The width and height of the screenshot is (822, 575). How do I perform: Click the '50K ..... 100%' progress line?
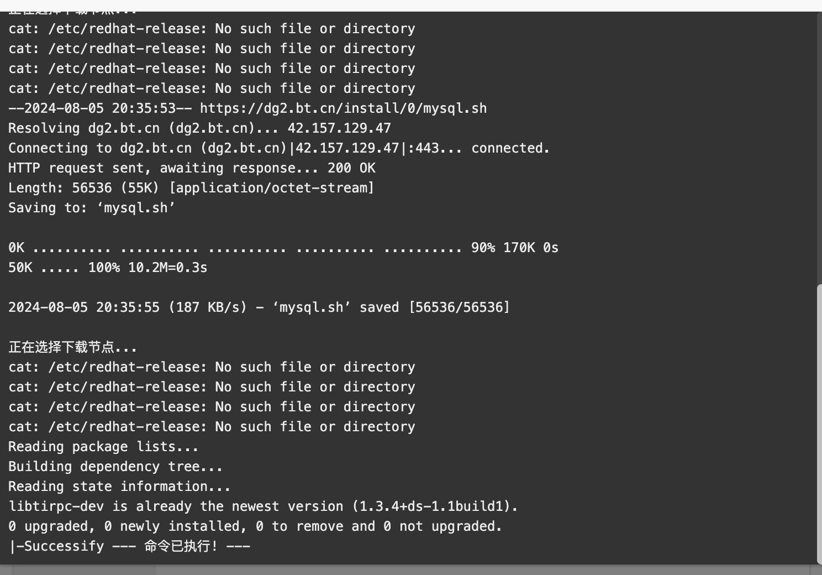[108, 268]
